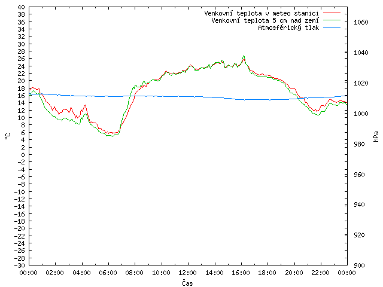Viewport: 383px width, 287px height.
Task: Click the -10 temperature axis label
Action: (x=20, y=192)
